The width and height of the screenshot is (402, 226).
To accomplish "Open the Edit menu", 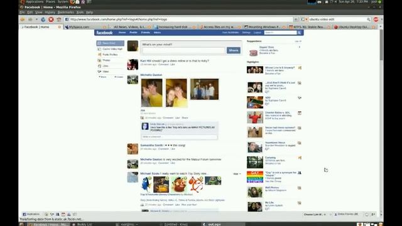I will pyautogui.click(x=30, y=13).
